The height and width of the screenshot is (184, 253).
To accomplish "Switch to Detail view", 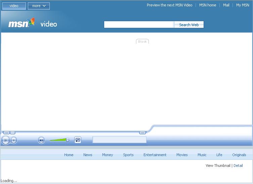I will (x=238, y=166).
